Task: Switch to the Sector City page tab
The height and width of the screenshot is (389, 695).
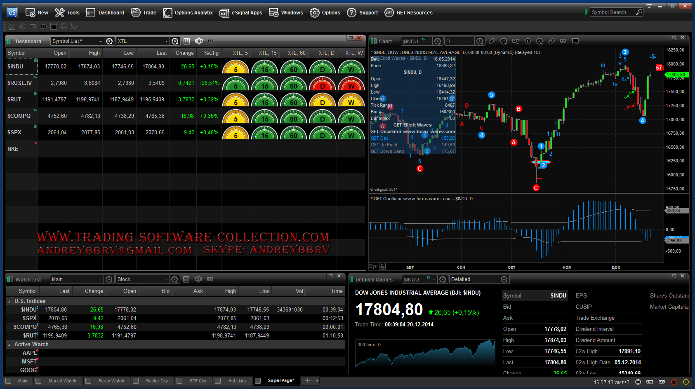Action: tap(156, 381)
